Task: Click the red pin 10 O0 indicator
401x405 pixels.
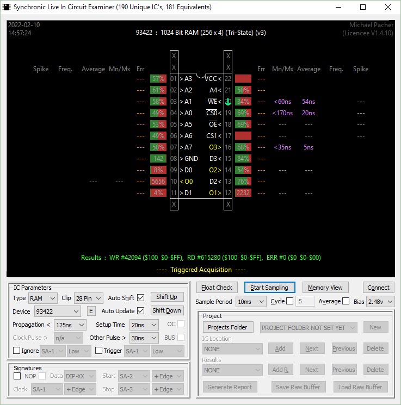Action: tap(158, 182)
